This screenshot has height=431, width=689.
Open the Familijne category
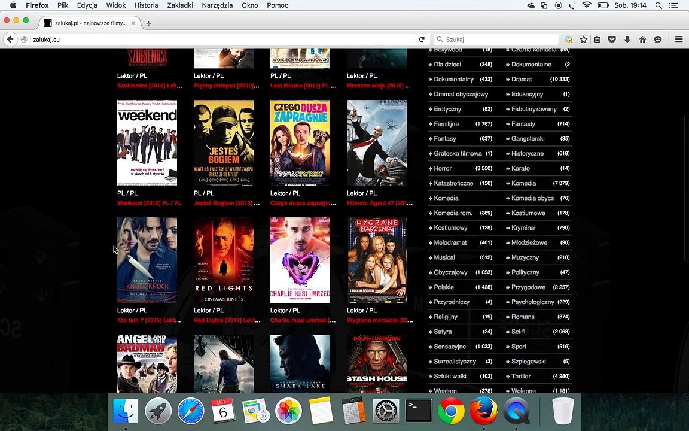(446, 123)
